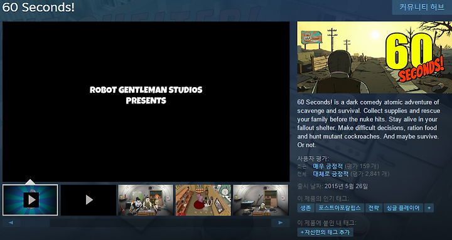The image size is (452, 240).
Task: Select screenshot thumbnail showing family in shelter
Action: [146, 200]
